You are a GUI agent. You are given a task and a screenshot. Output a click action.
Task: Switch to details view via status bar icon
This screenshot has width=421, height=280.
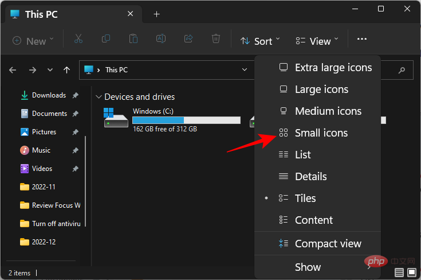tap(399, 273)
